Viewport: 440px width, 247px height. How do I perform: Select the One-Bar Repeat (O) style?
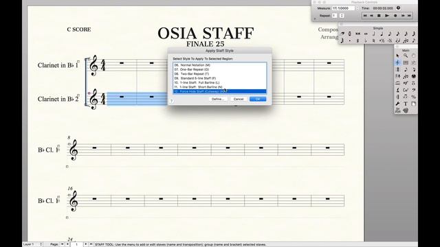click(x=220, y=69)
